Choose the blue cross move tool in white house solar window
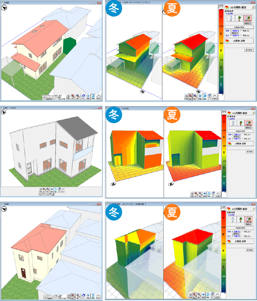Screen dimensions: 257x301 [x=205, y=194]
